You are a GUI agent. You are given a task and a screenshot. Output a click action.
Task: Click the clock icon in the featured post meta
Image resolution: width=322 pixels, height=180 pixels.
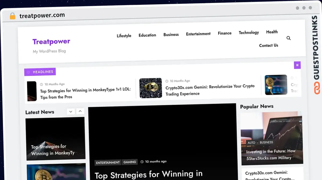pos(142,161)
